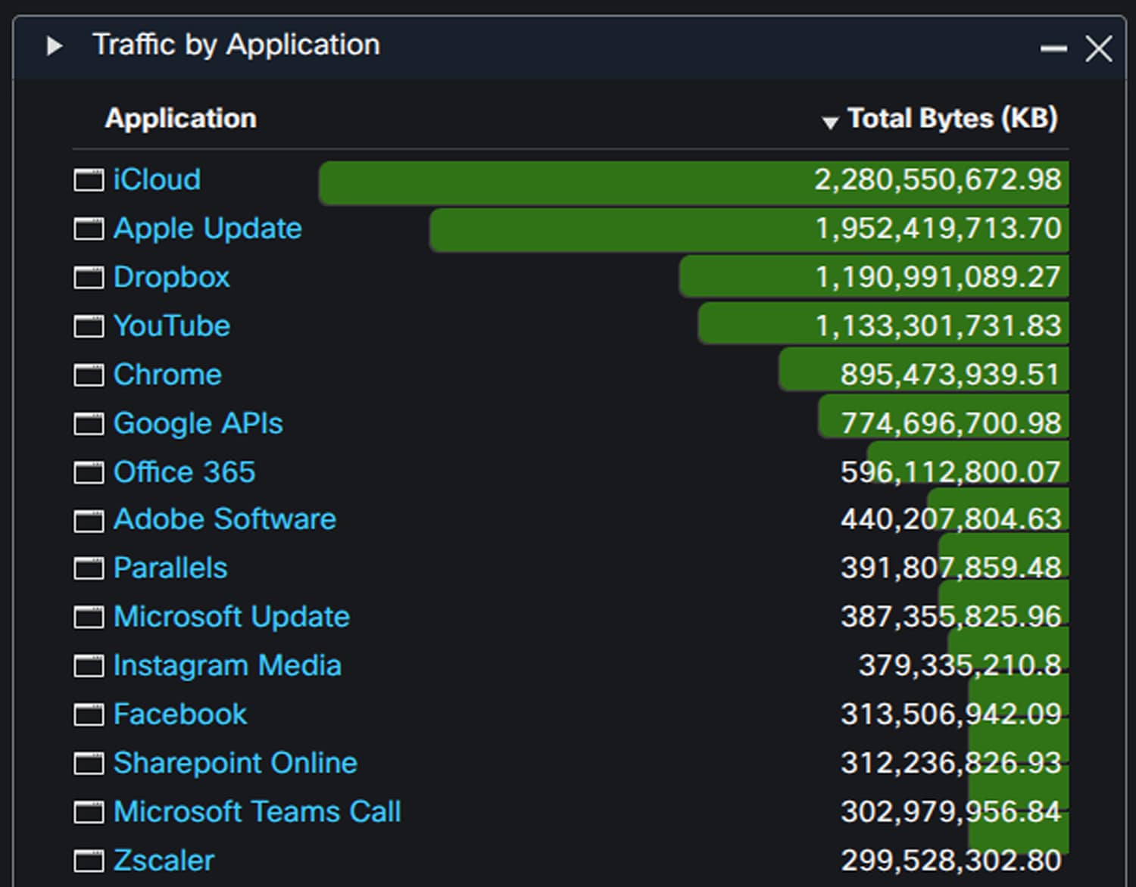Click the window icon beside Apple Update

(89, 229)
